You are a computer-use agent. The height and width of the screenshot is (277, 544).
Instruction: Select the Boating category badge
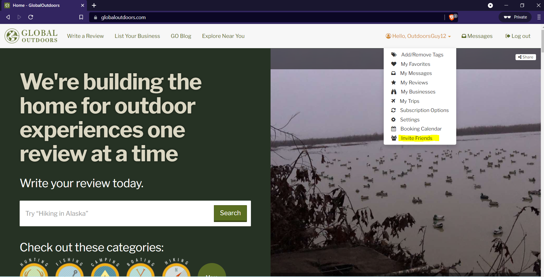coord(141,268)
